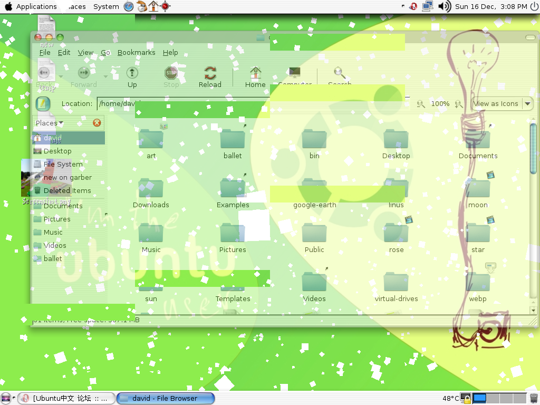Open the System menu in top panel
The height and width of the screenshot is (405, 540).
106,6
